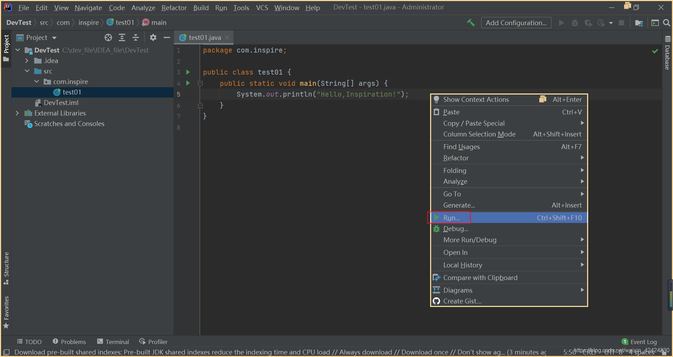Viewport: 673px width, 357px height.
Task: Open the Event Log
Action: [639, 342]
